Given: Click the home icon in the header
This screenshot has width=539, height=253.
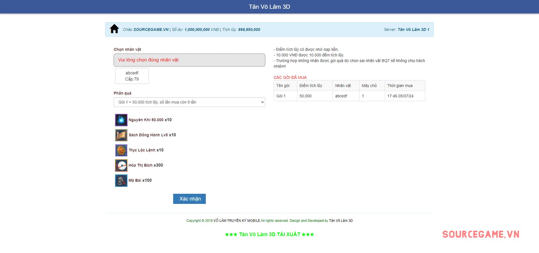Looking at the screenshot, I should 114,29.
